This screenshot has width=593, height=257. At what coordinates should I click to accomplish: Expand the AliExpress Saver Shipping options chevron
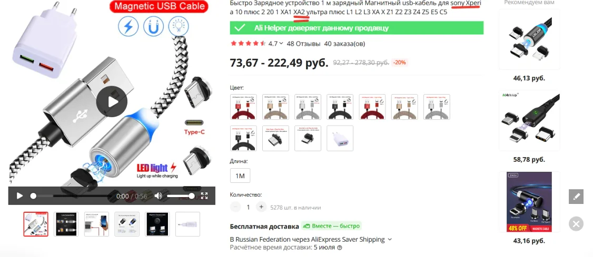tap(390, 239)
